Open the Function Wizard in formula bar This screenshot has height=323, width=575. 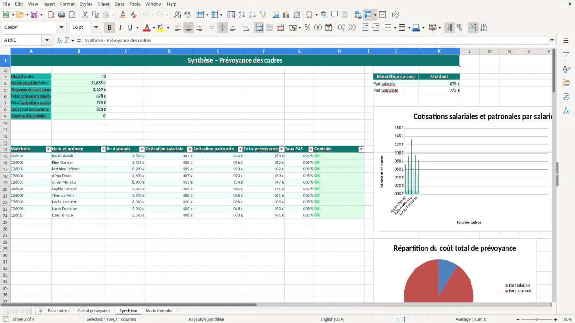tap(60, 40)
